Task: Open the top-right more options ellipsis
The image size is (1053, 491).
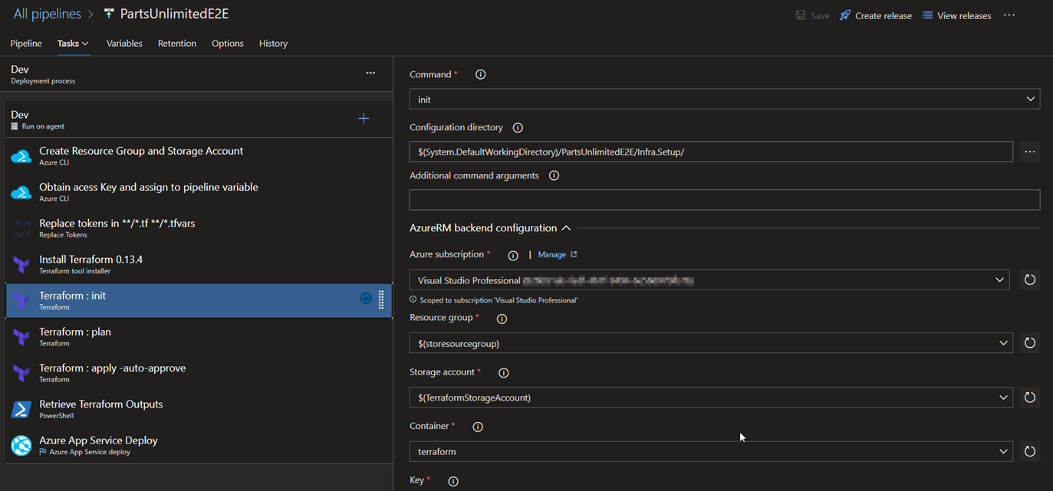Action: point(1009,15)
